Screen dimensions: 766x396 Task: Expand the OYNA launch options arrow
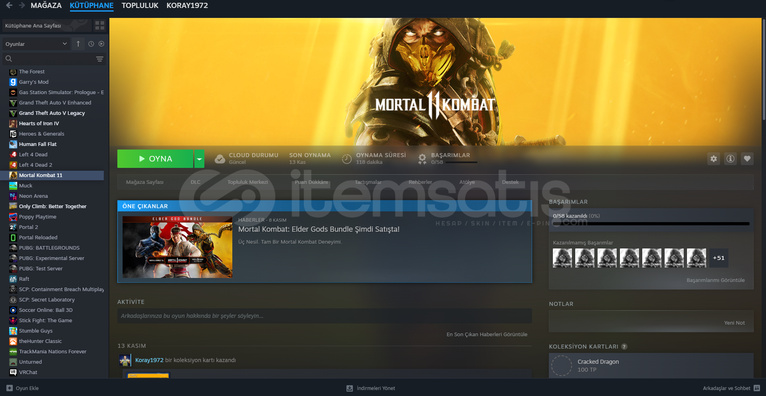[x=199, y=159]
